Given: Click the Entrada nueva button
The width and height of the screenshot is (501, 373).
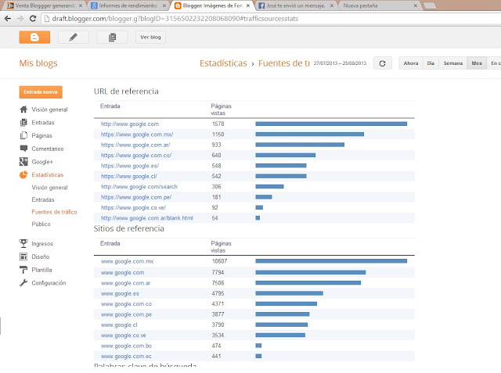Looking at the screenshot, I should coord(41,92).
